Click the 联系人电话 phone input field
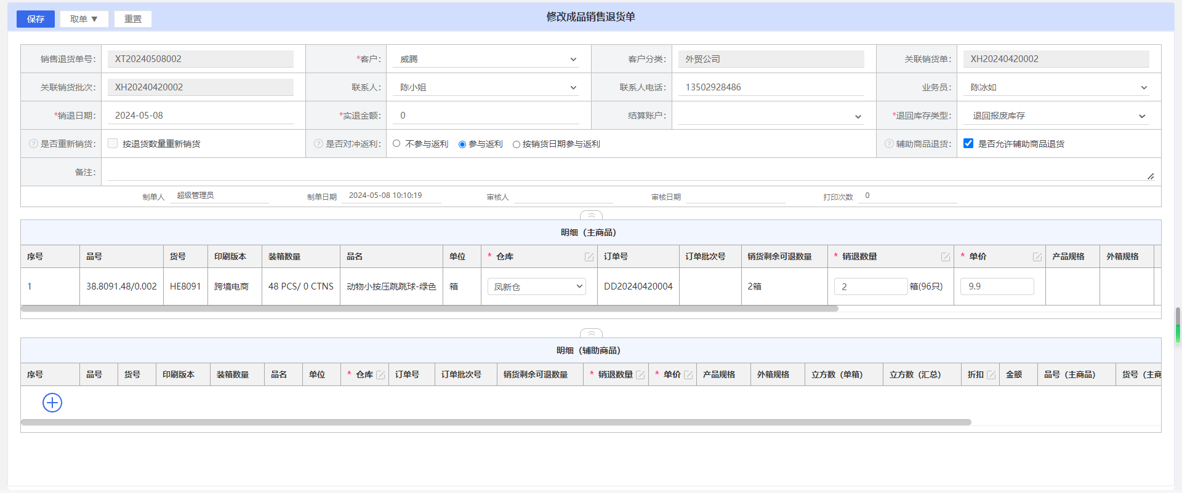 point(771,87)
